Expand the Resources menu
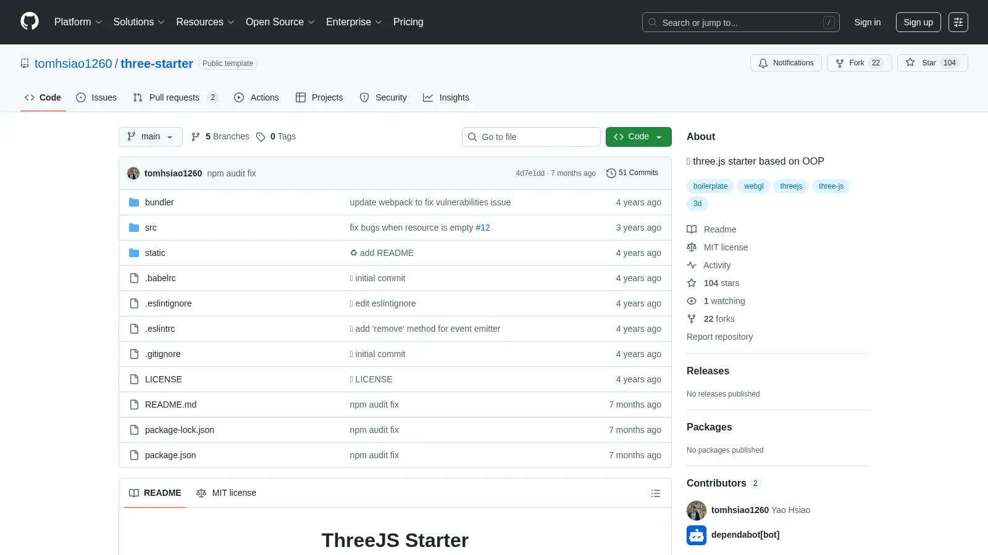988x555 pixels. click(205, 22)
